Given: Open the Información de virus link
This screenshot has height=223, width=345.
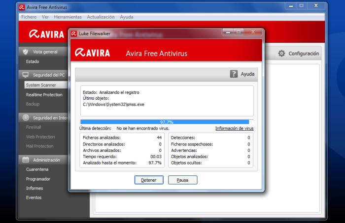Looking at the screenshot, I should (x=234, y=128).
